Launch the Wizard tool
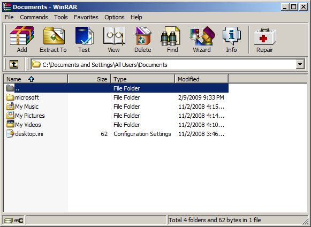Screen dimensions: 311x227 pos(202,36)
